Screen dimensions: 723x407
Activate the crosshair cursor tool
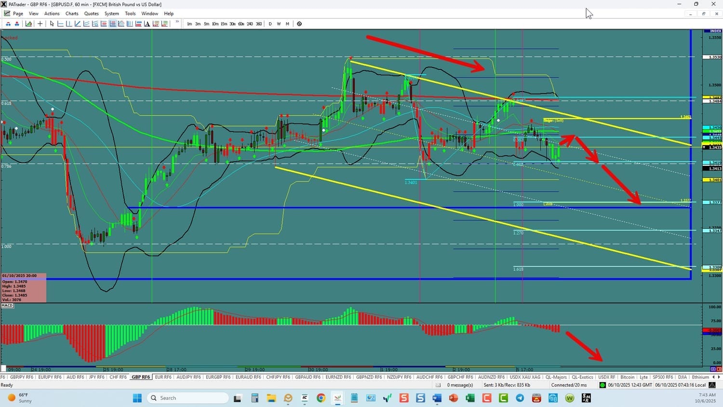click(40, 24)
